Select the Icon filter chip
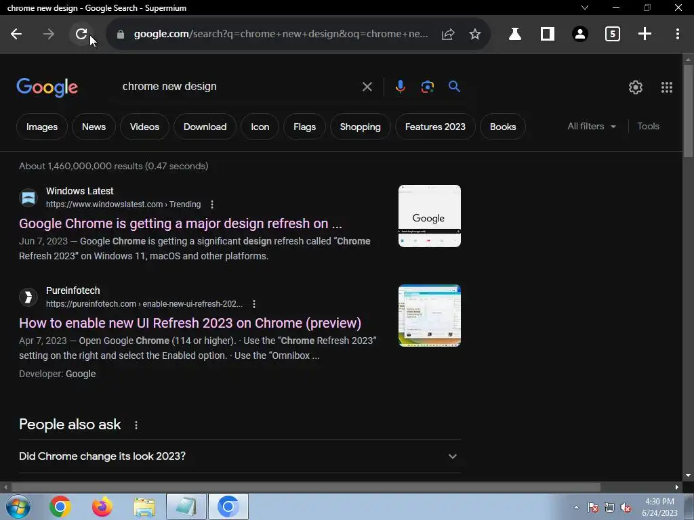Screen dimensions: 694x520 click(260, 127)
